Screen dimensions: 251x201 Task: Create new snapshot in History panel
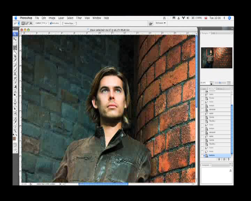point(224,159)
